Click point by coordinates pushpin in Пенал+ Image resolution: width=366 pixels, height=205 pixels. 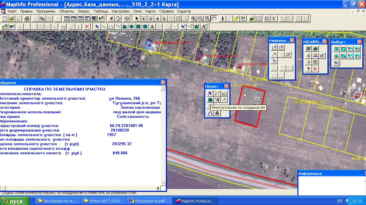coord(210,93)
